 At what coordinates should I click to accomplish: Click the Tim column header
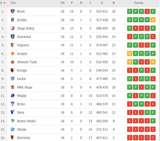(x=13, y=3)
